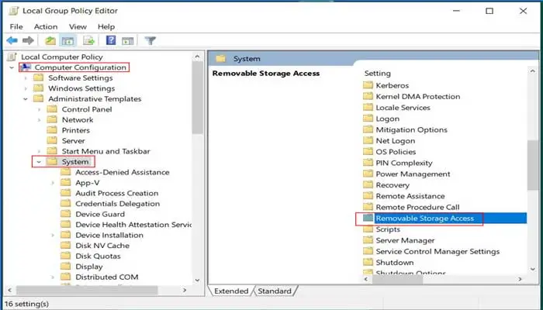Click the Back arrow in the toolbar

click(12, 40)
